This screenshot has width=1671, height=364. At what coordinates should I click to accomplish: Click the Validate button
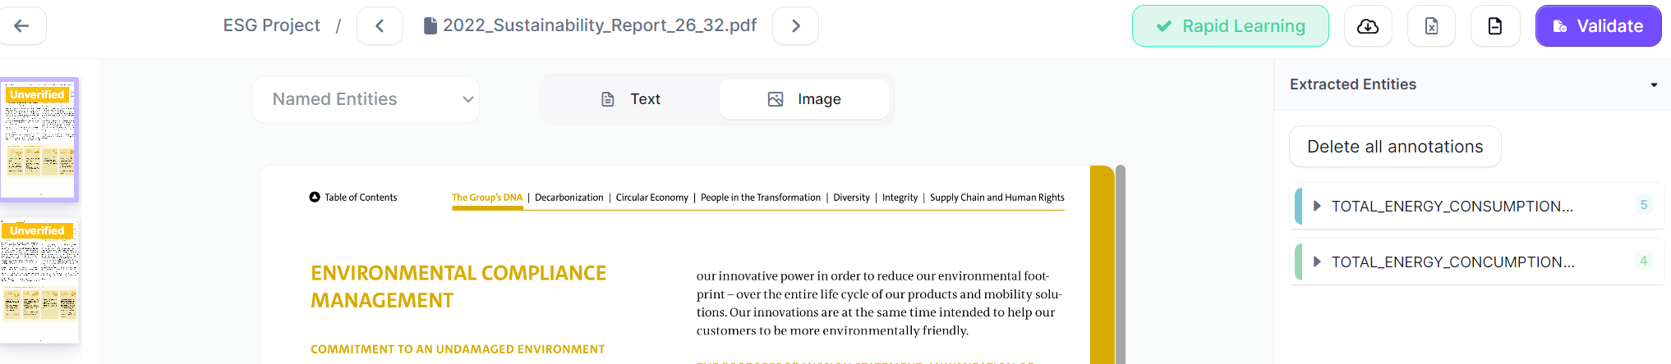pyautogui.click(x=1598, y=26)
